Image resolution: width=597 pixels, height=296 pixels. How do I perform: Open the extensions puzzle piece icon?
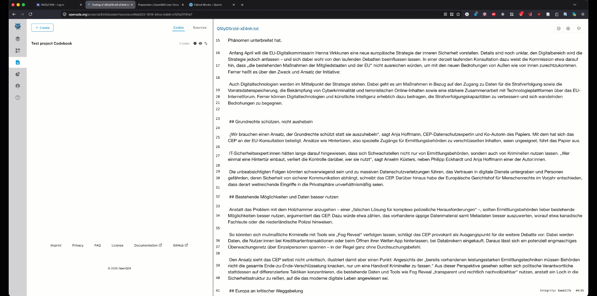tap(557, 14)
